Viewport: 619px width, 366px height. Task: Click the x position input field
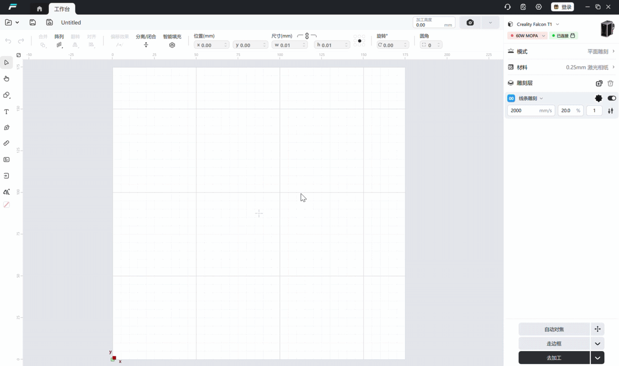[211, 45]
